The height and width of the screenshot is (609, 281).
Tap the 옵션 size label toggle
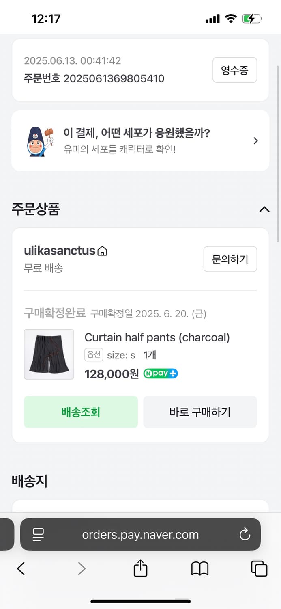pos(94,354)
